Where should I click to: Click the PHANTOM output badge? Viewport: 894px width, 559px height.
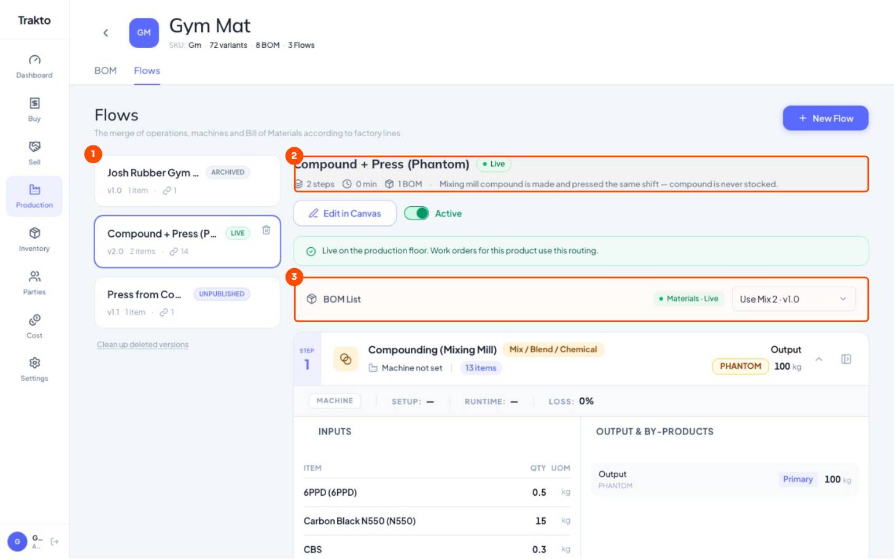(x=740, y=366)
